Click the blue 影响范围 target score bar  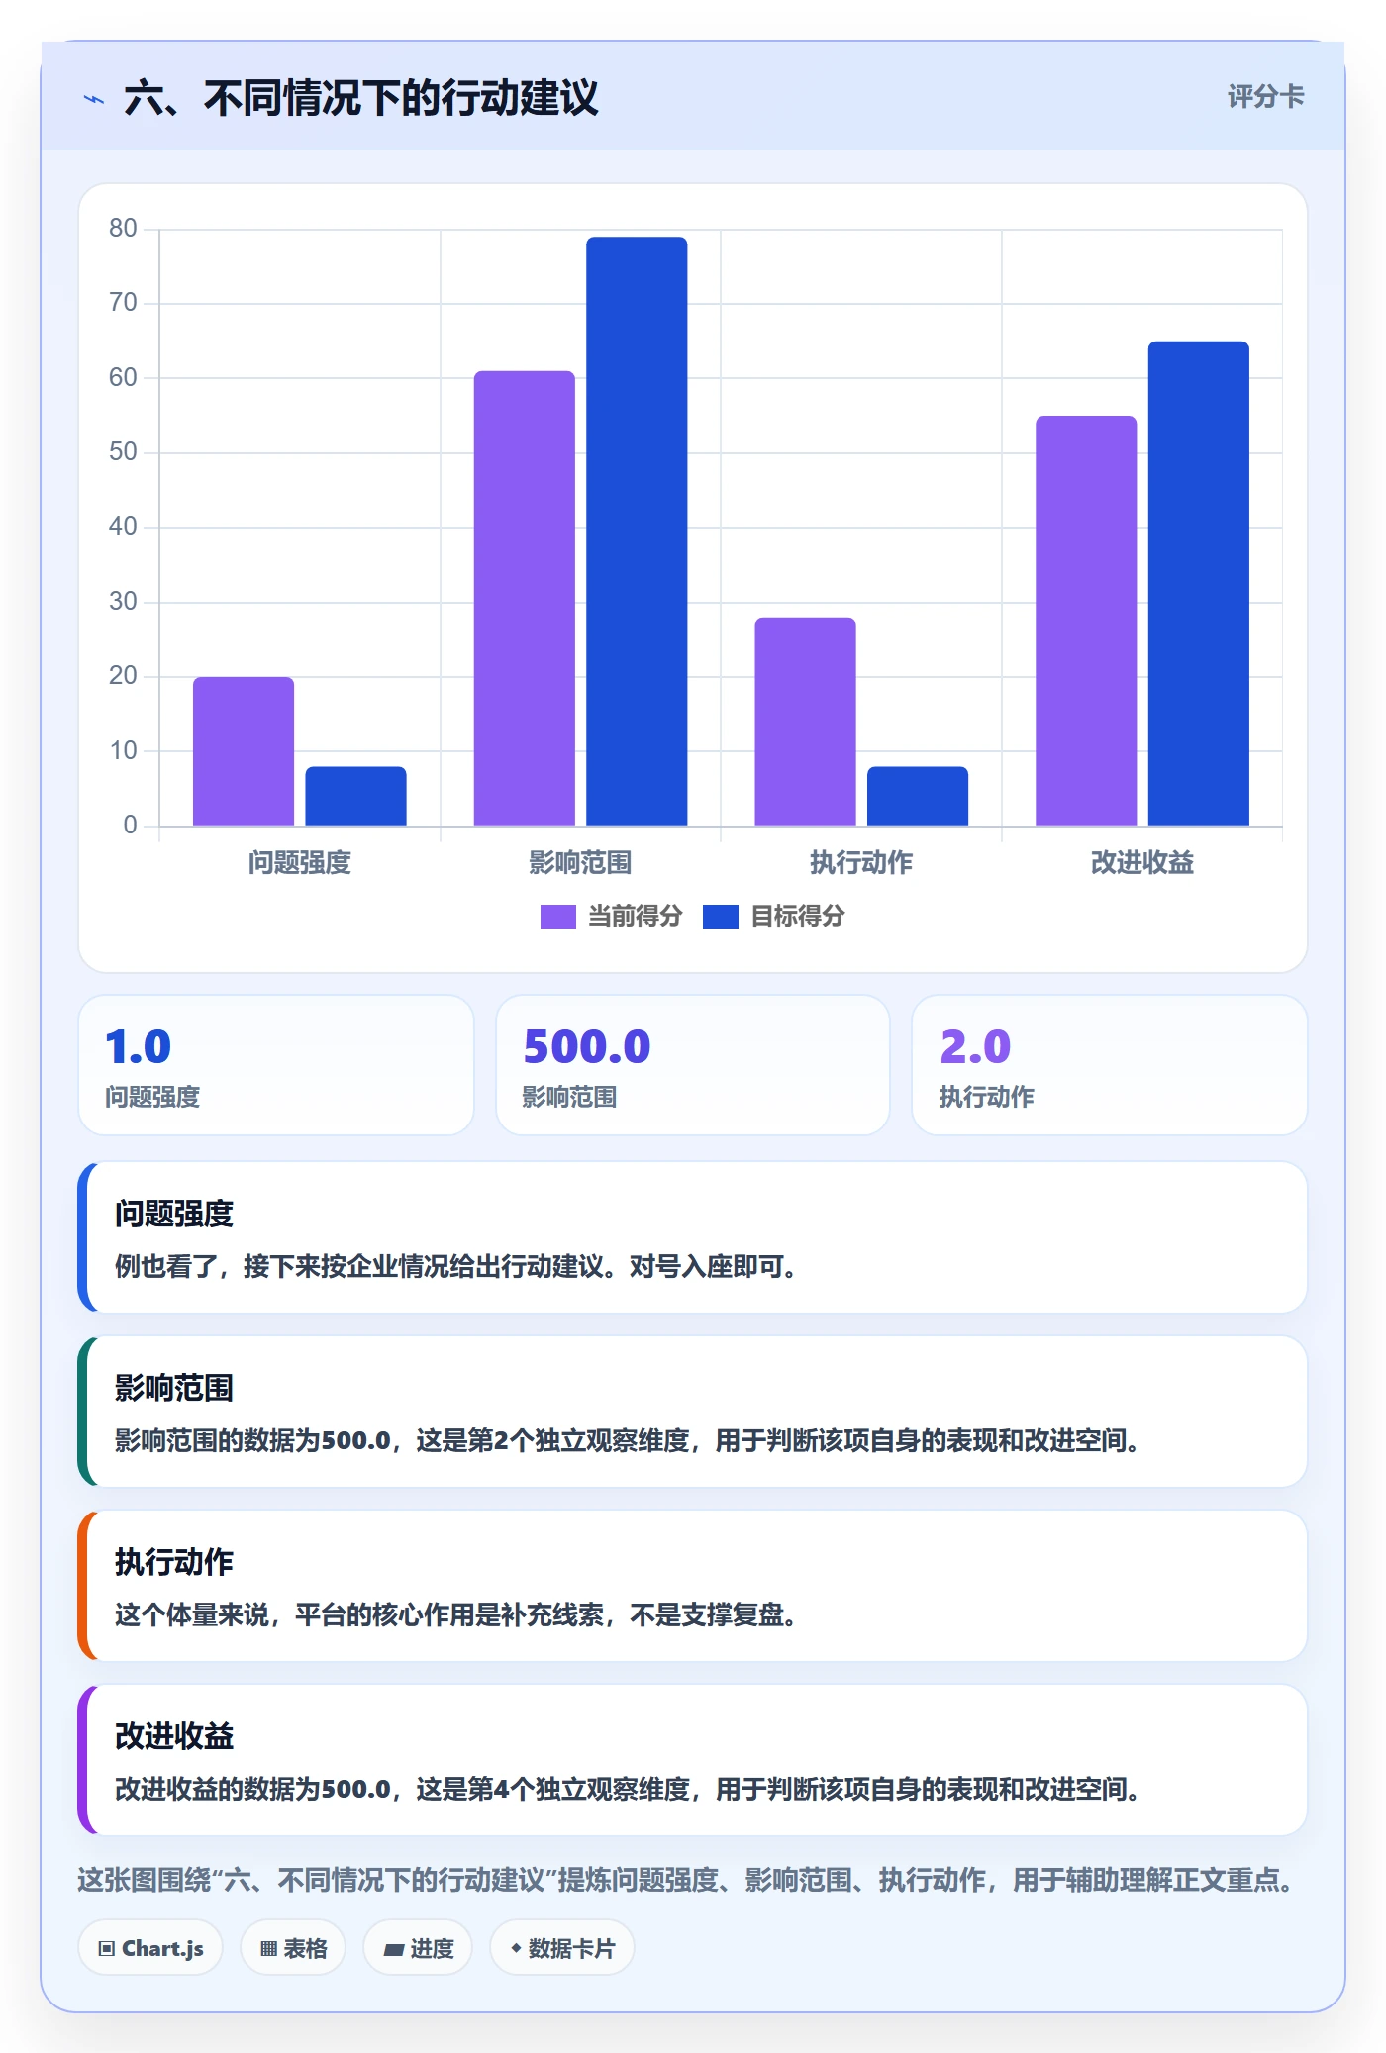click(x=637, y=531)
